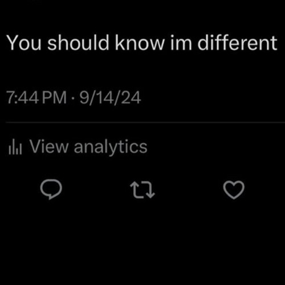
Task: Click the word 'You' starting the tweet
Action: [x=24, y=43]
